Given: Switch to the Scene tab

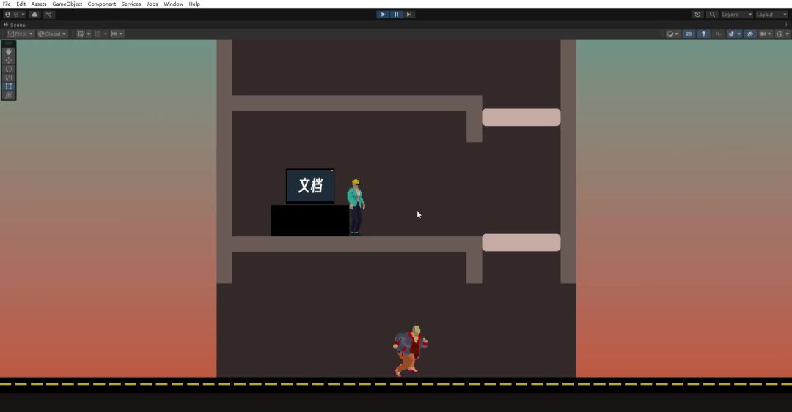Looking at the screenshot, I should click(15, 25).
